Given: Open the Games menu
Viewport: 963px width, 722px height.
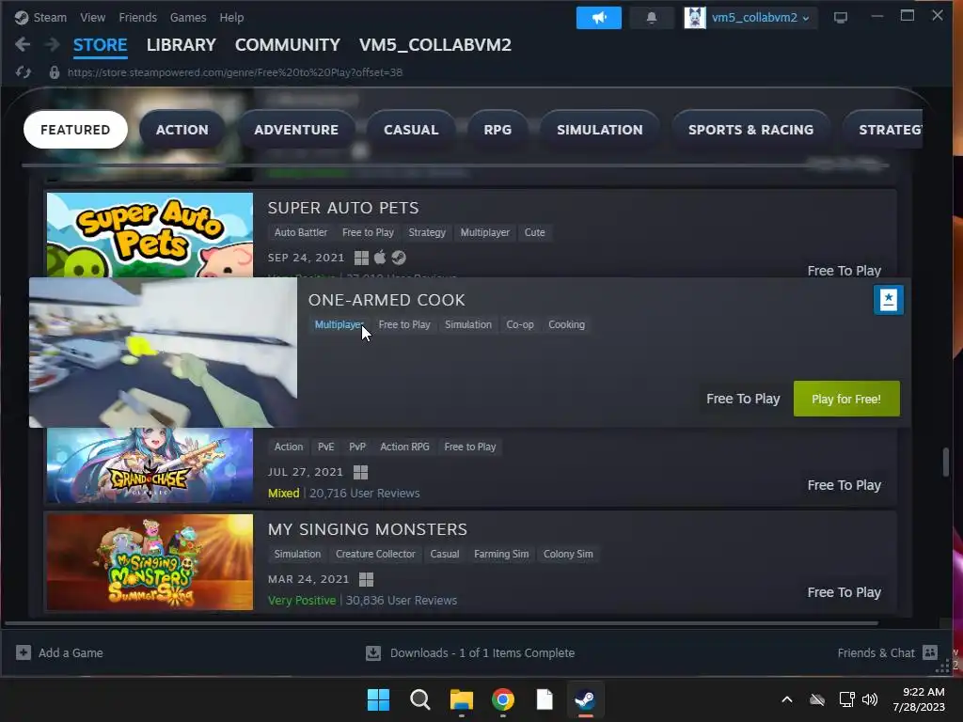Looking at the screenshot, I should tap(188, 17).
